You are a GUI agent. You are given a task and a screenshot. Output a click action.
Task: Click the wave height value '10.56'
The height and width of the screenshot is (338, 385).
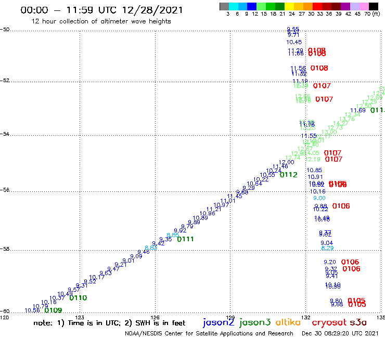[32, 311]
